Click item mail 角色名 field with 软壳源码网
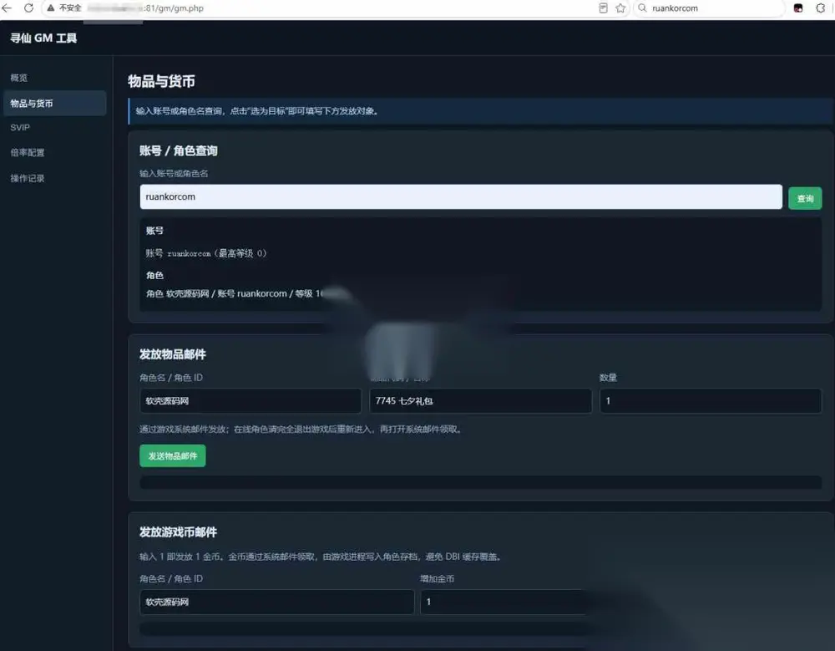835x651 pixels. (250, 401)
